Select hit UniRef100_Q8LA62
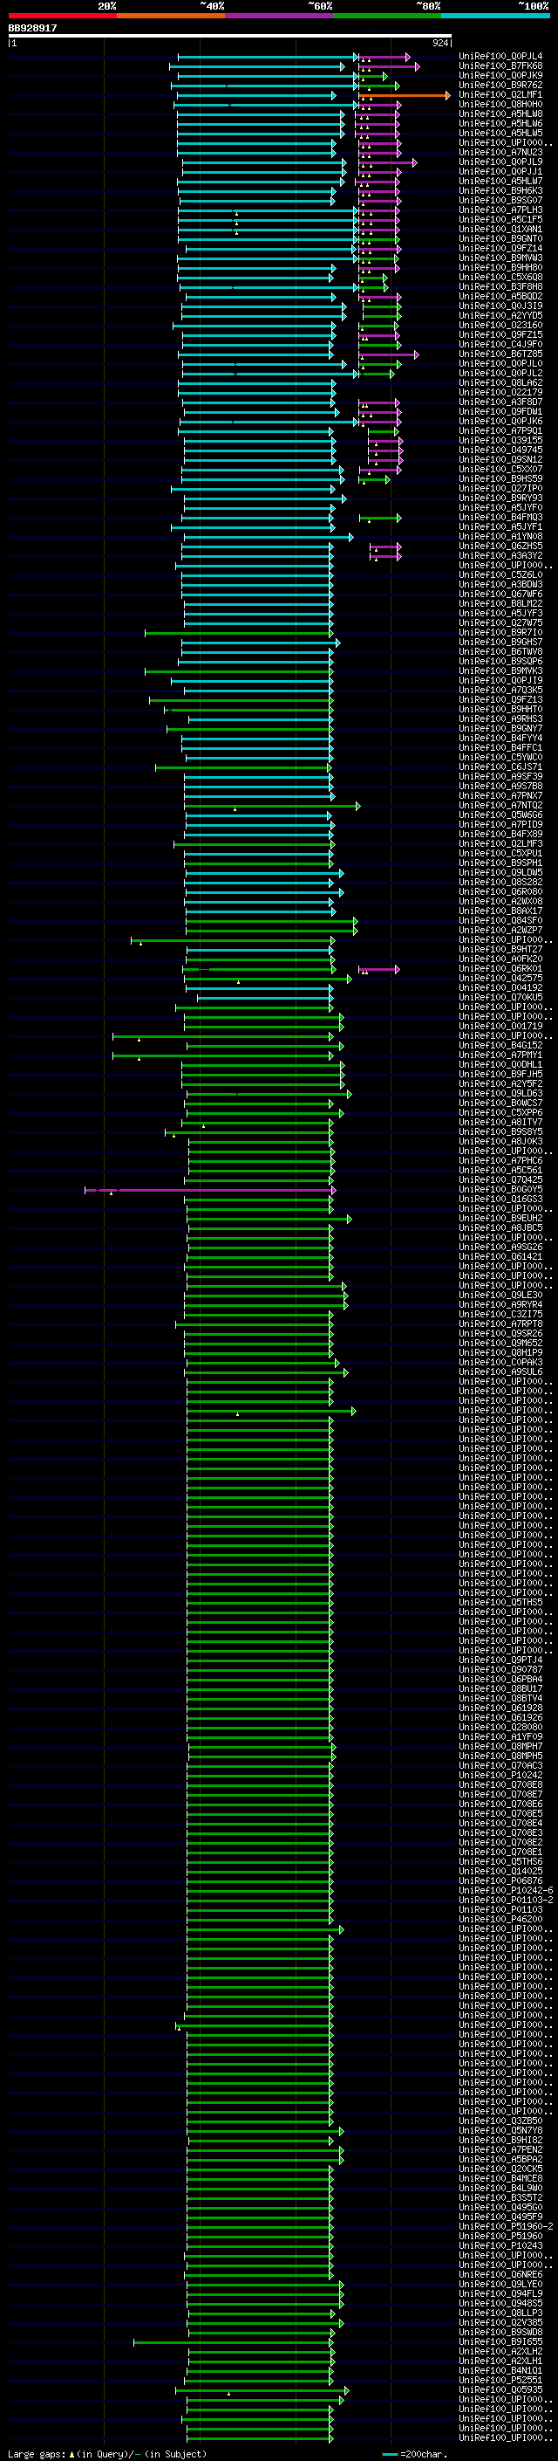This screenshot has height=2461, width=558. (x=500, y=383)
